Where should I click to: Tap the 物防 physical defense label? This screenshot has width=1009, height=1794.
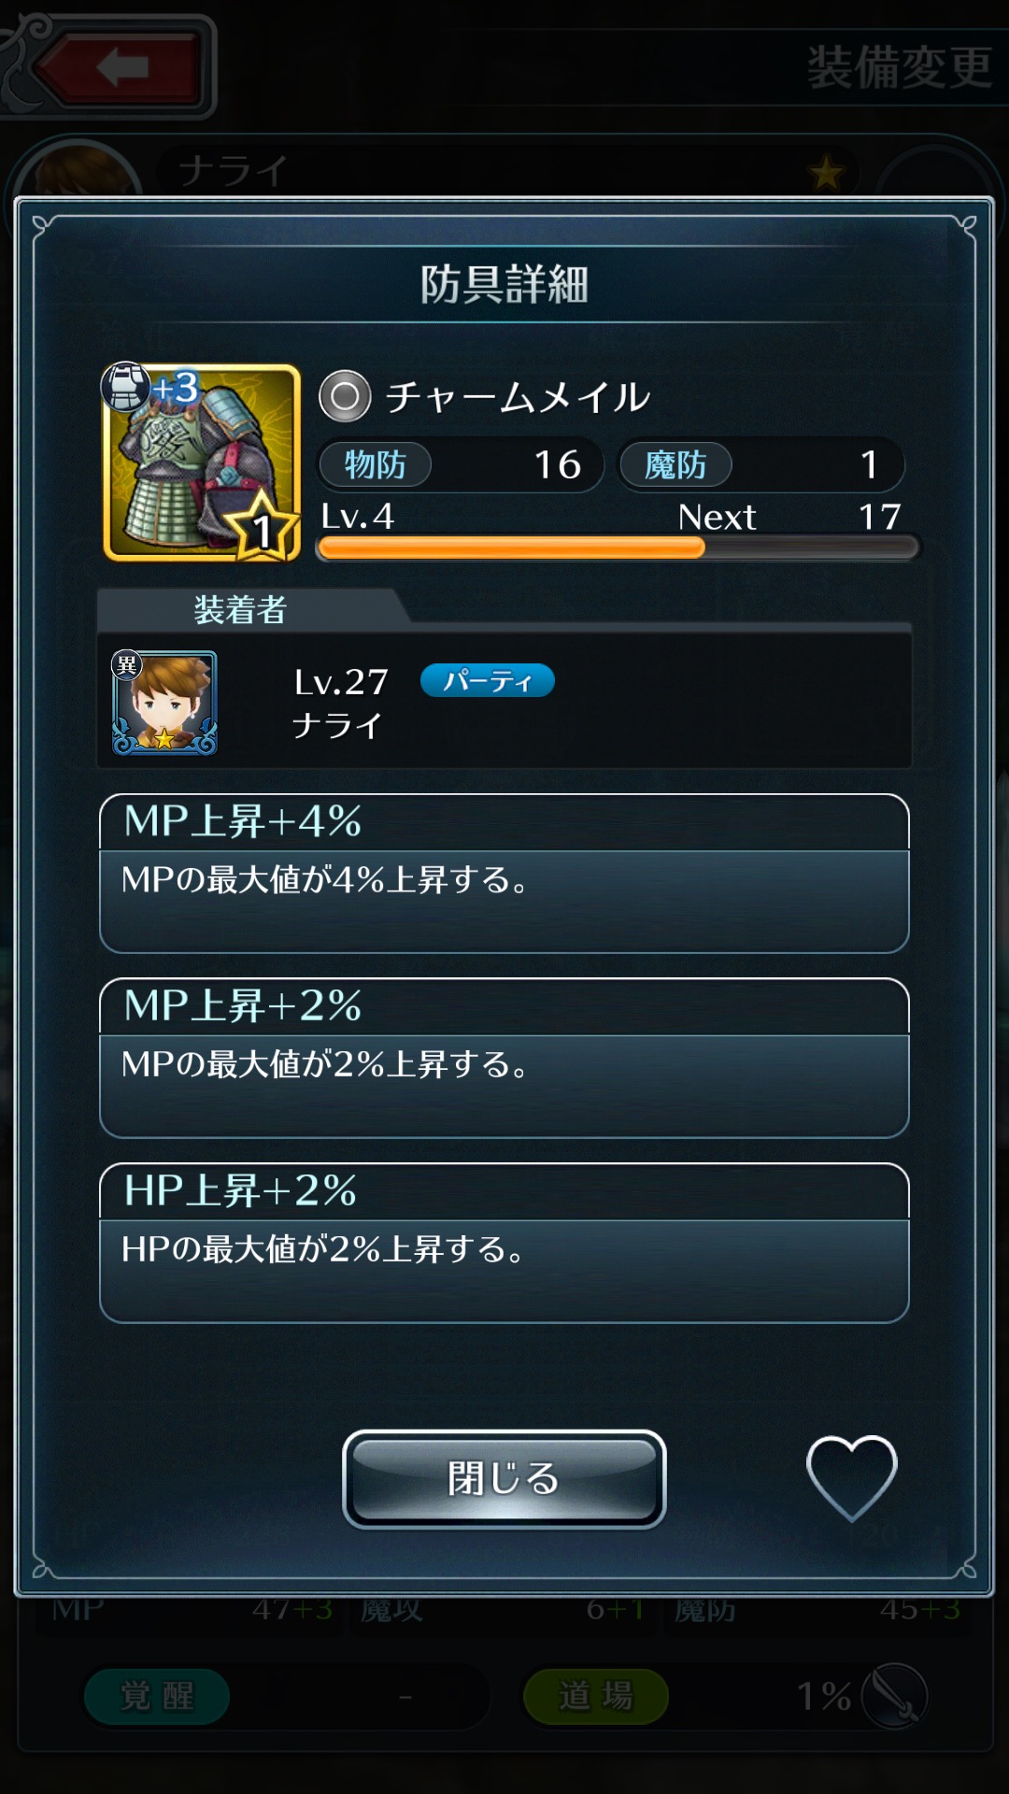pyautogui.click(x=376, y=464)
